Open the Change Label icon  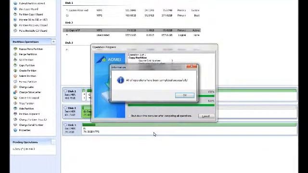point(15,86)
